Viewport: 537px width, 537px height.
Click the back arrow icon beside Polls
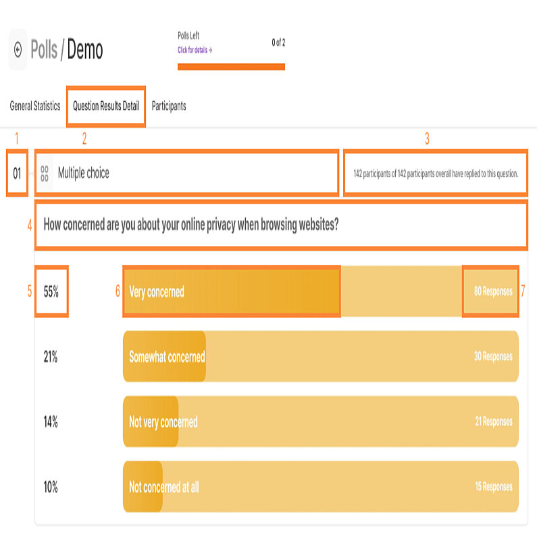(x=18, y=49)
